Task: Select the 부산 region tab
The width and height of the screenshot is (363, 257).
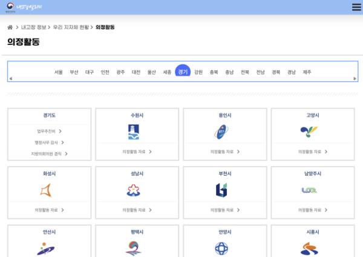Action: pos(74,72)
